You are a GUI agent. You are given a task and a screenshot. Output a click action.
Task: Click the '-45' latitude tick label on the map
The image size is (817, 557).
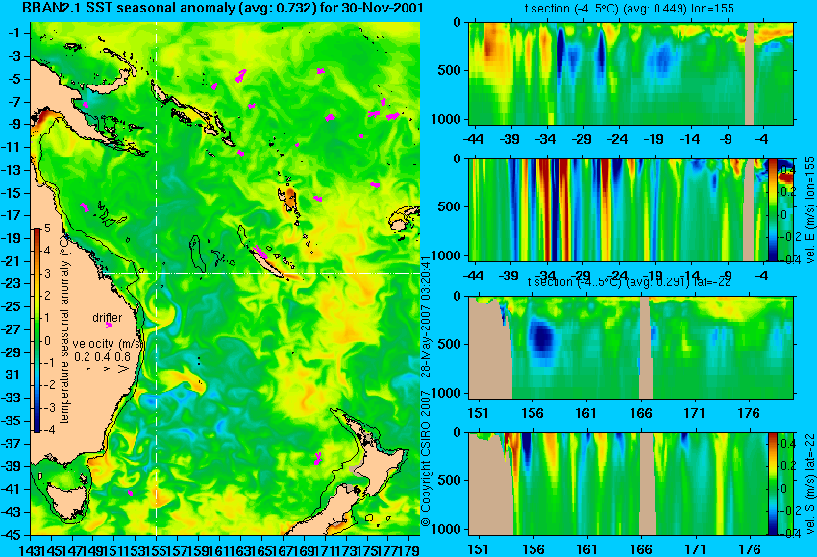point(11,535)
